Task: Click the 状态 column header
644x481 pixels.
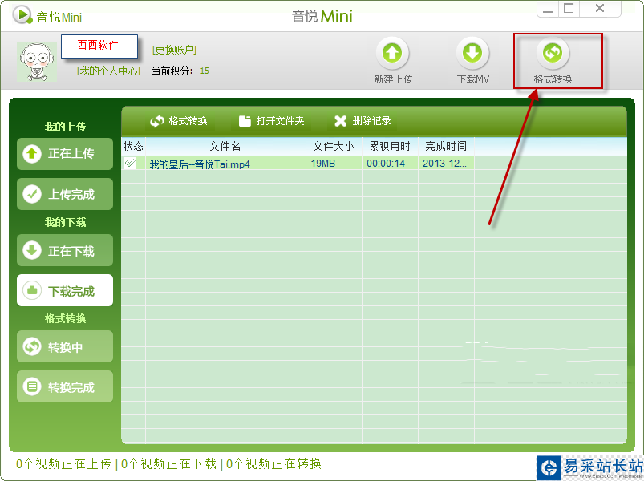Action: pyautogui.click(x=133, y=146)
